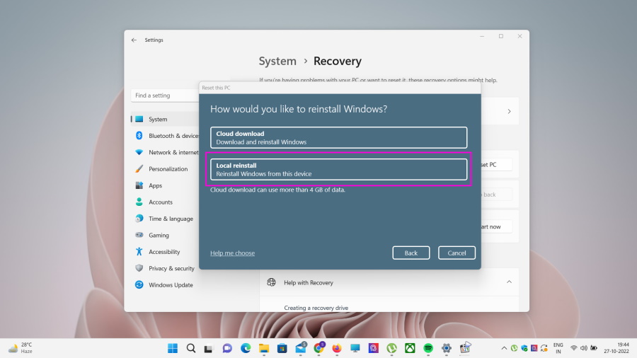637x358 pixels.
Task: Open Spotify from the taskbar
Action: point(428,348)
